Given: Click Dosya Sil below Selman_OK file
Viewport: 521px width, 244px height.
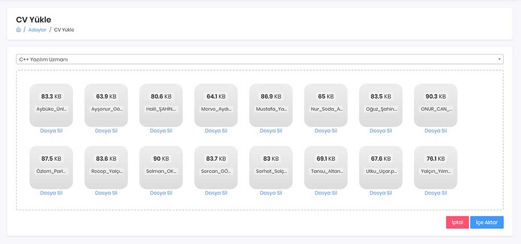Looking at the screenshot, I should point(161,193).
